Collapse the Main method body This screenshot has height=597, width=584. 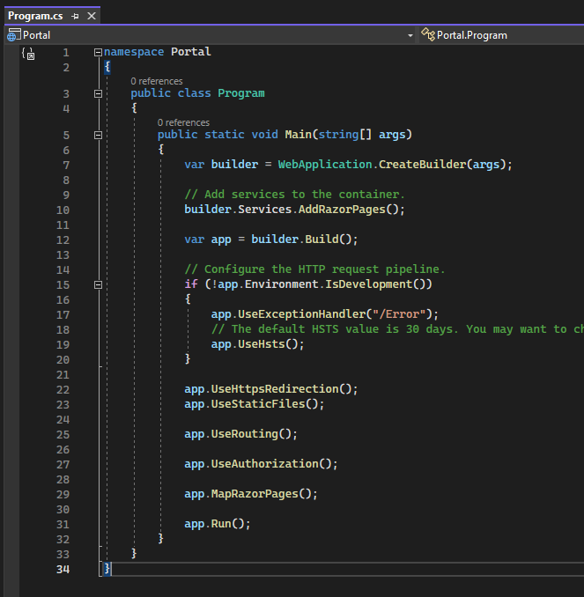tap(98, 135)
